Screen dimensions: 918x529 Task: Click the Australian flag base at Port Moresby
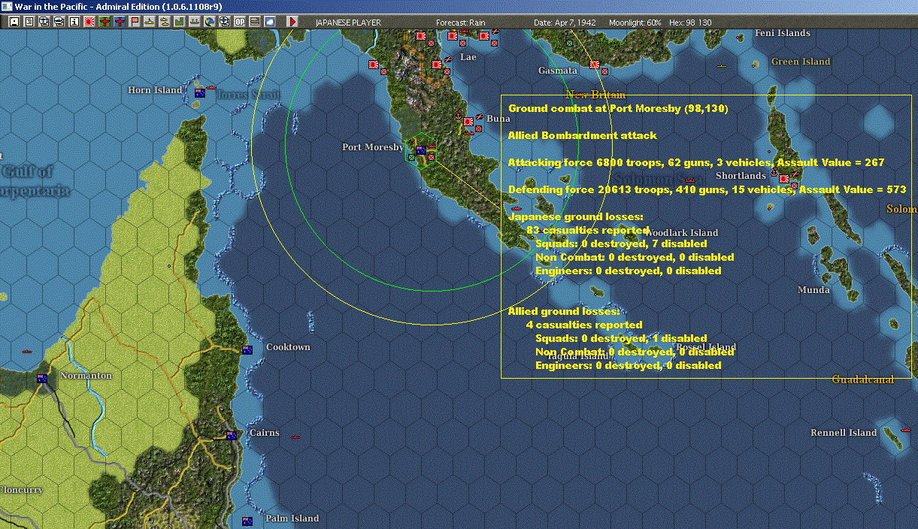[422, 150]
